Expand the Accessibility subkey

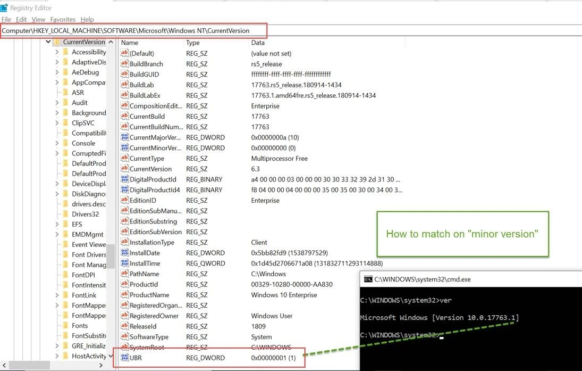click(x=57, y=52)
